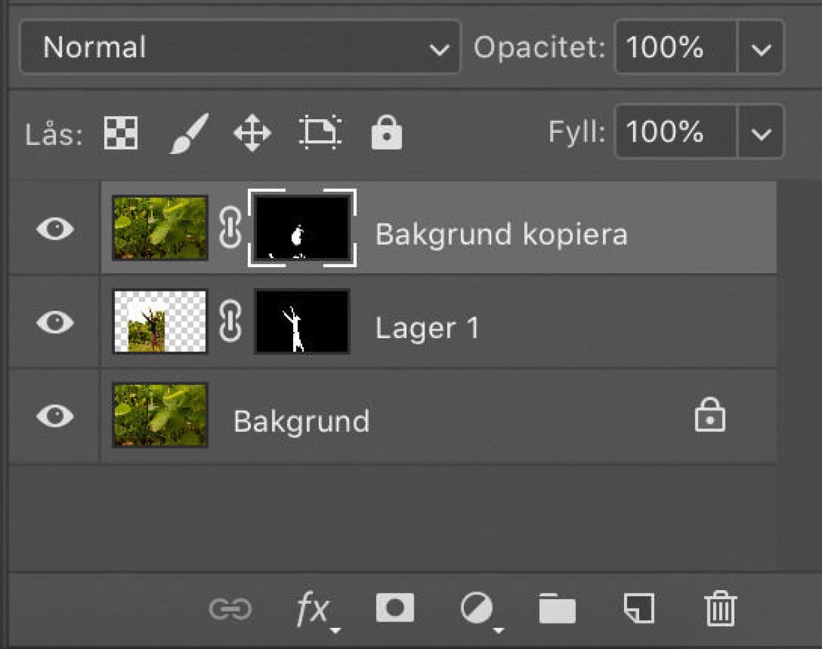The width and height of the screenshot is (822, 649).
Task: Select the Lager 1 layer mask thumbnail
Action: point(302,321)
